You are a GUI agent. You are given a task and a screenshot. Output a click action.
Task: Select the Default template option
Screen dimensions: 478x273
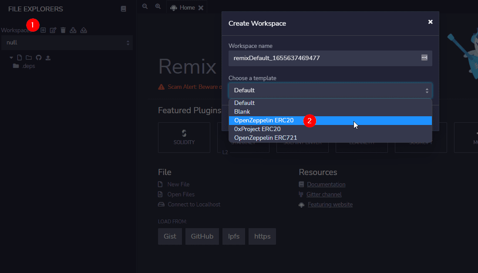330,103
